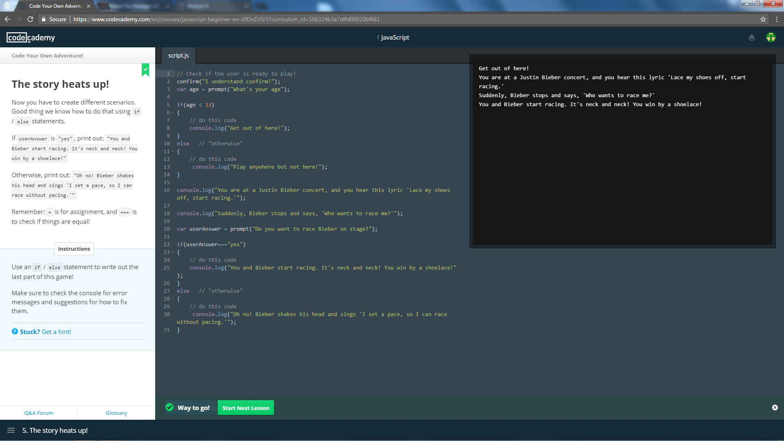Click Stuck? Get a hint link
The image size is (784, 441).
[45, 332]
